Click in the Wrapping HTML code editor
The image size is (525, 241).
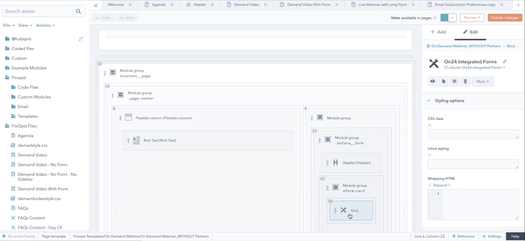473,205
